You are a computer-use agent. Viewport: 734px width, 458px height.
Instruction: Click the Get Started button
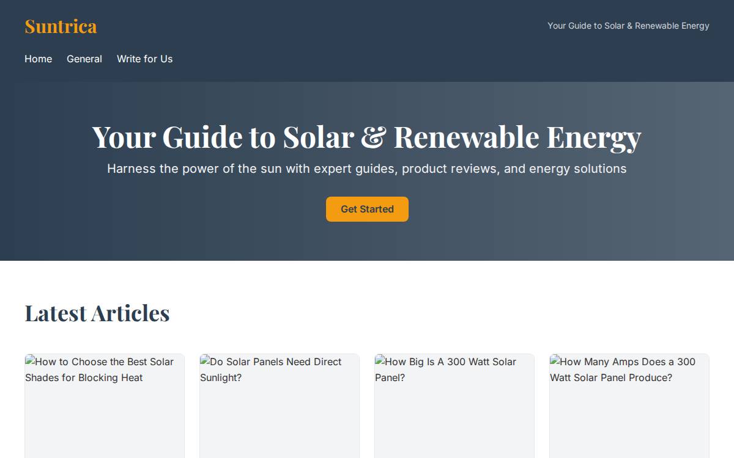click(x=367, y=209)
